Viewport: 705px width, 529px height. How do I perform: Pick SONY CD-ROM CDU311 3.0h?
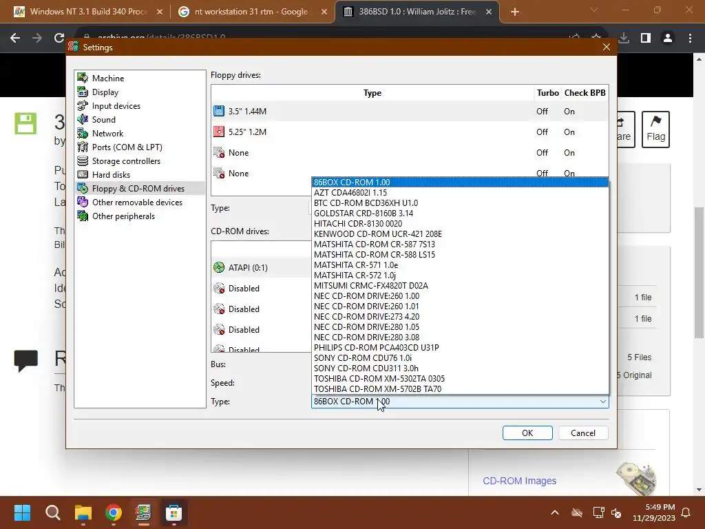point(460,369)
